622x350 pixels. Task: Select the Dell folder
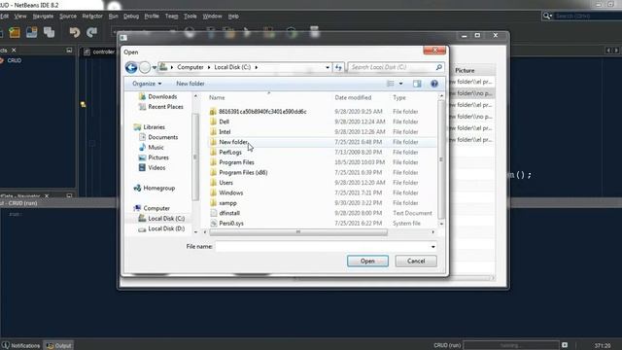pos(225,122)
